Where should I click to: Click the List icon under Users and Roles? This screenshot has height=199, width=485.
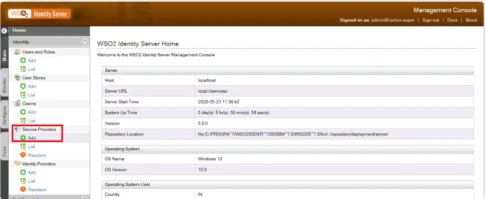23,69
